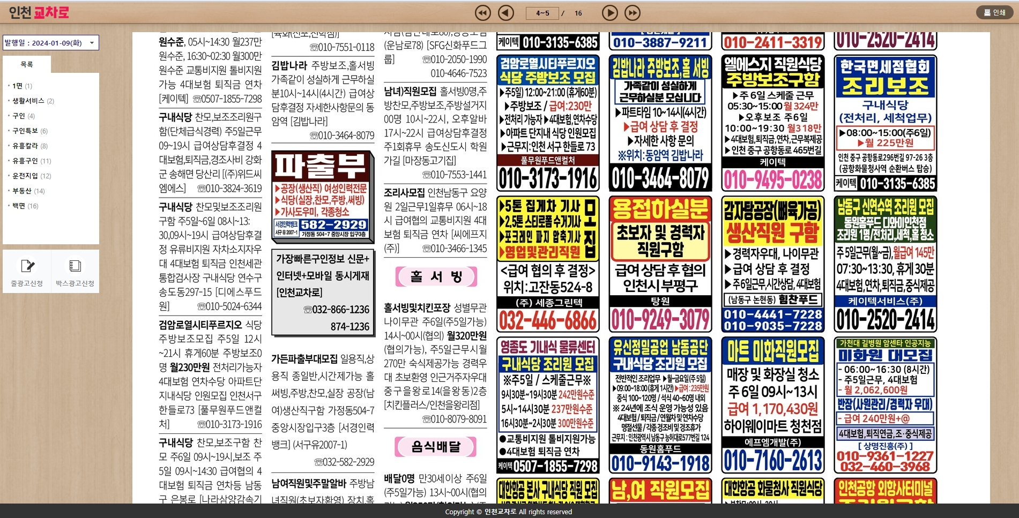Go to the next page arrow
1019x518 pixels.
610,13
